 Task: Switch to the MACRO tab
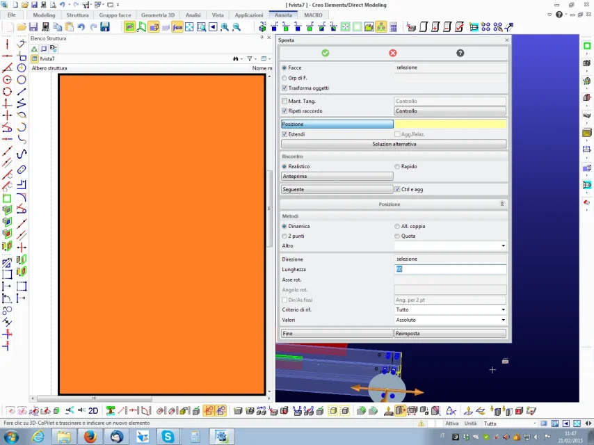pos(313,15)
